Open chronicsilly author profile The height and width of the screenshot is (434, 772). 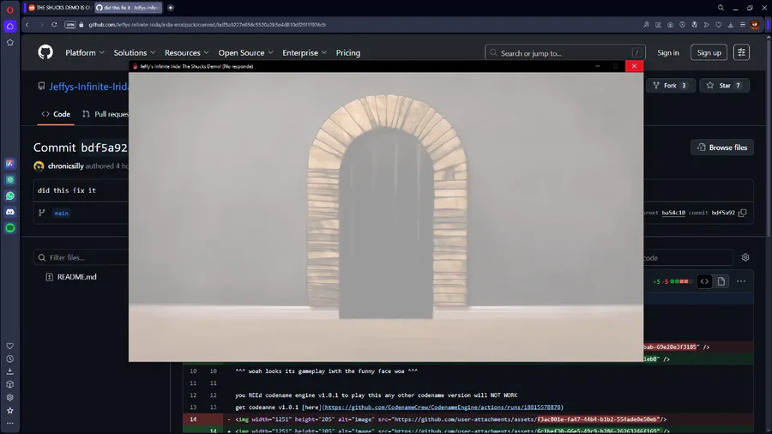[65, 166]
